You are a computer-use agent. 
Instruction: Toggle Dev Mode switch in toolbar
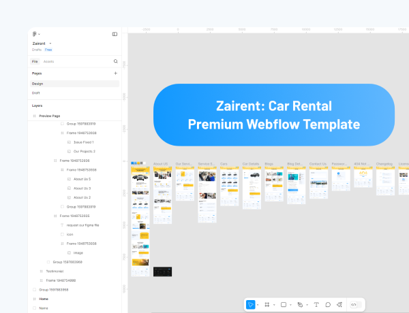(356, 304)
